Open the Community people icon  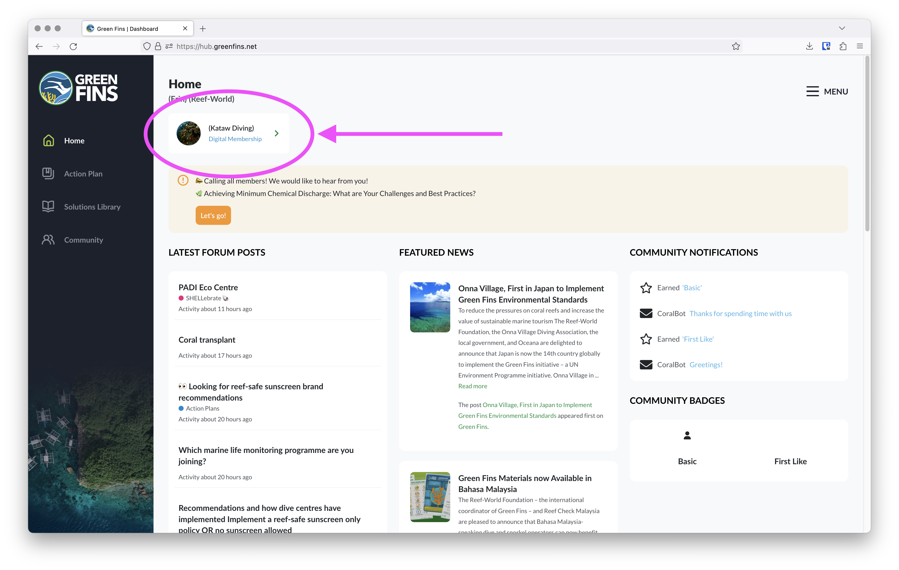(48, 239)
